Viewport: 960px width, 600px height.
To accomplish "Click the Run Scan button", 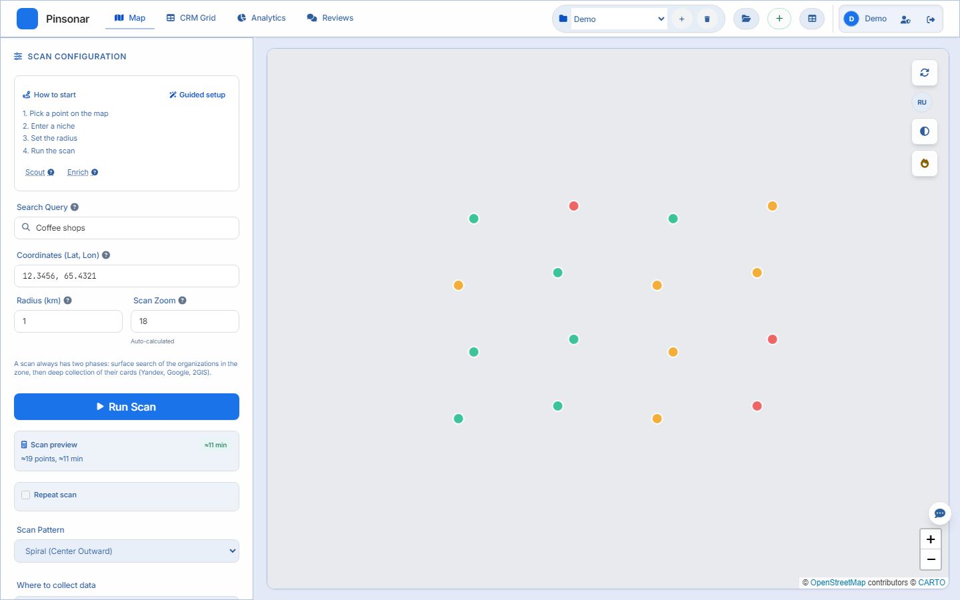I will point(127,407).
